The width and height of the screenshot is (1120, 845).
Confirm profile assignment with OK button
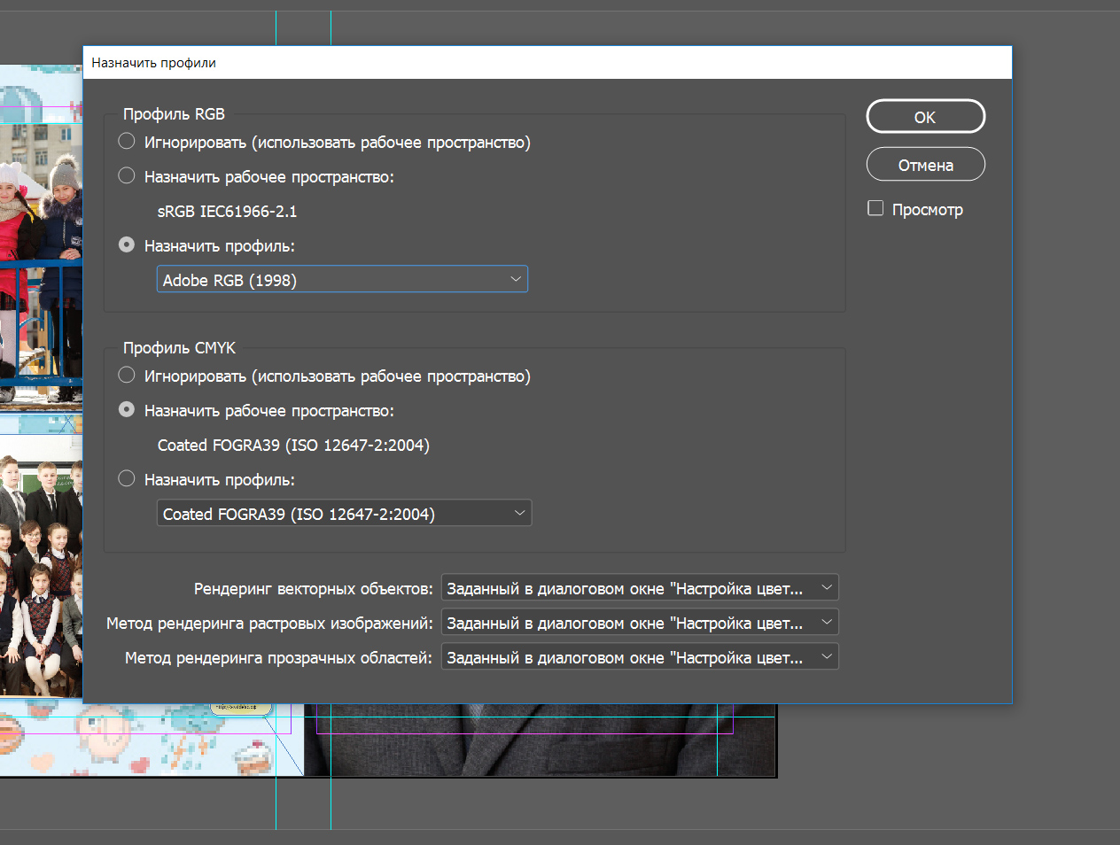click(x=925, y=117)
